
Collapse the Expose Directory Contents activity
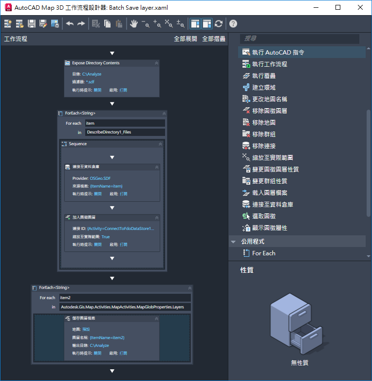157,63
